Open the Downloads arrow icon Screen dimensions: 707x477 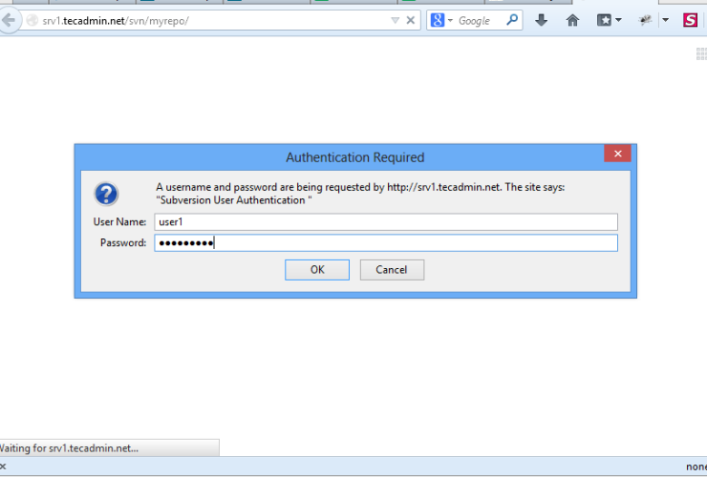[x=542, y=20]
